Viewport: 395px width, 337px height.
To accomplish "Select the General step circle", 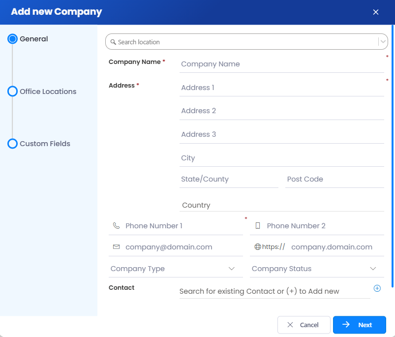I will coord(13,39).
